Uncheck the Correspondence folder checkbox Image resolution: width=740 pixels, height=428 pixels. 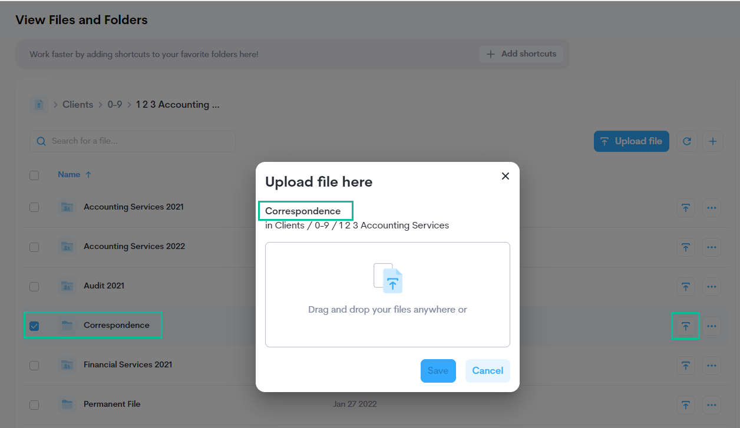point(34,326)
